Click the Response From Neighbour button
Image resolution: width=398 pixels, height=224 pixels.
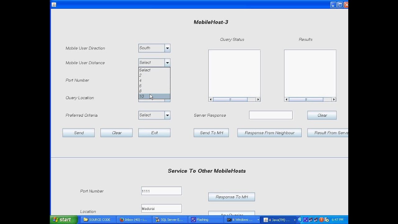tap(270, 133)
